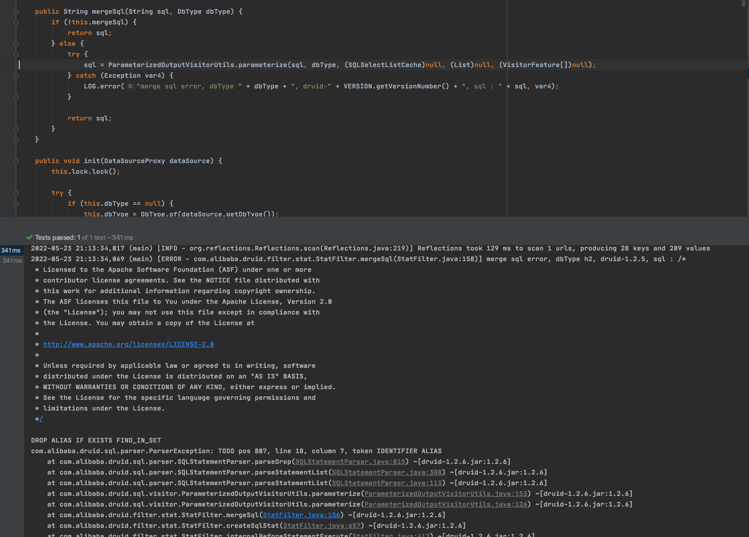This screenshot has width=749, height=537.
Task: Click the 'Tests passed: 1 of 1 test' status text
Action: pos(84,237)
